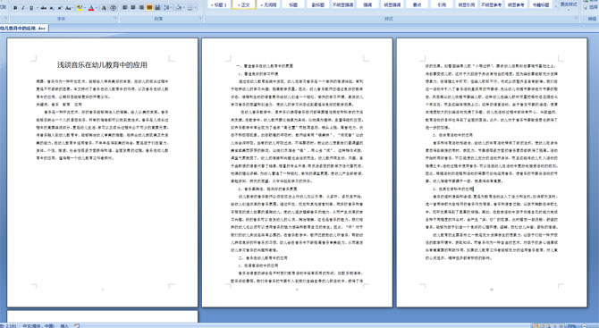Toggle underline formatting
Viewport: 599px width, 328px height.
tap(31, 8)
